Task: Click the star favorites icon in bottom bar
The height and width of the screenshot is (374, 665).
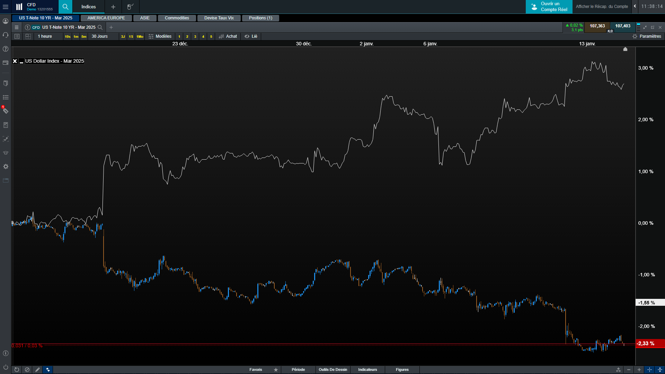Action: (x=276, y=369)
